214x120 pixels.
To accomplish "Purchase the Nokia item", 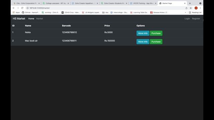I will point(156,33).
